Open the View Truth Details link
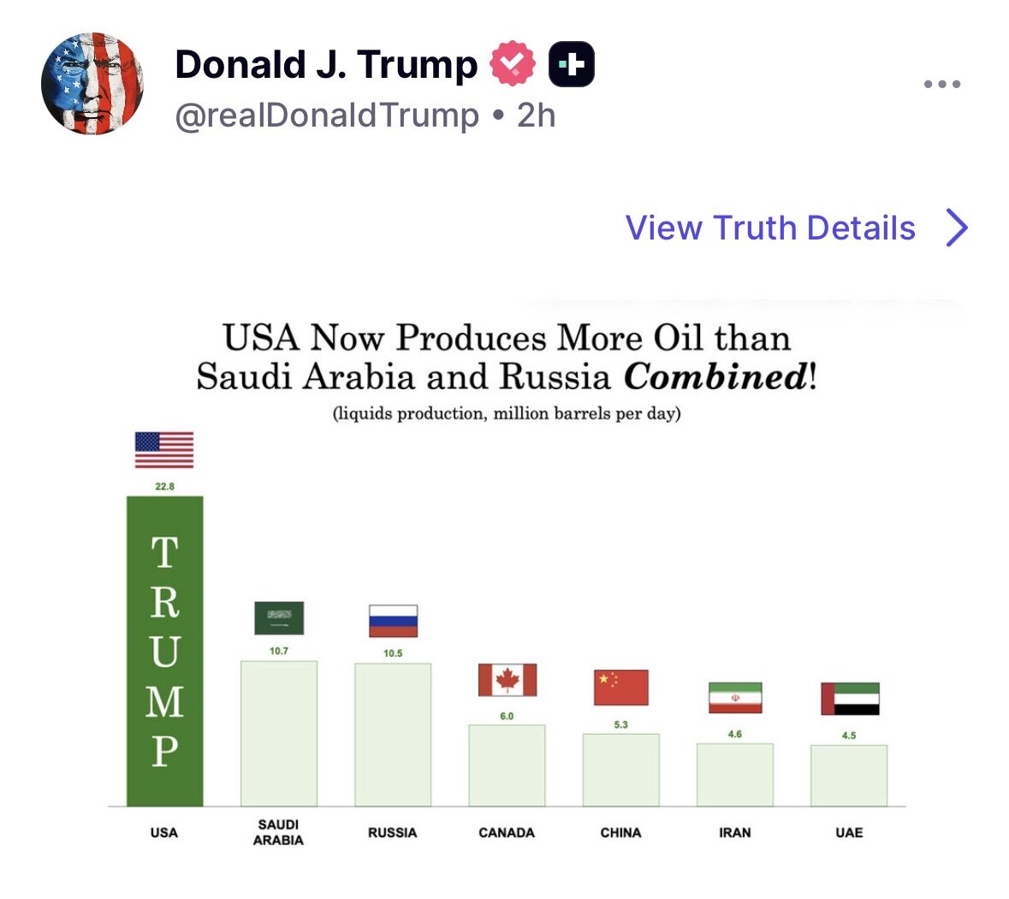The height and width of the screenshot is (899, 1009). tap(770, 228)
